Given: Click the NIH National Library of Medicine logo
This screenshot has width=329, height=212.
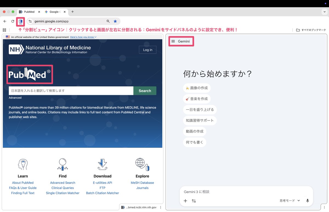Looking at the screenshot, I should click(x=50, y=49).
